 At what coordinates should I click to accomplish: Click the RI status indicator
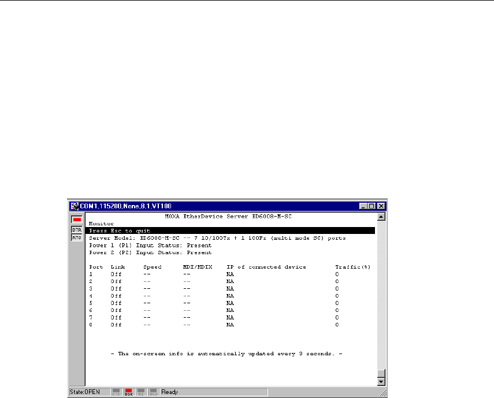[x=141, y=392]
